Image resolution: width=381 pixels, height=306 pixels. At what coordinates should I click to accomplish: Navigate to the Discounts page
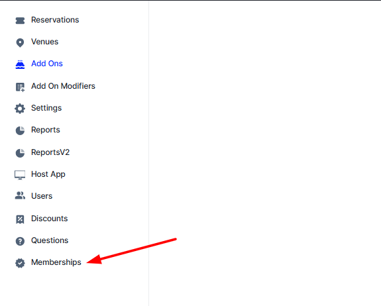click(x=49, y=219)
